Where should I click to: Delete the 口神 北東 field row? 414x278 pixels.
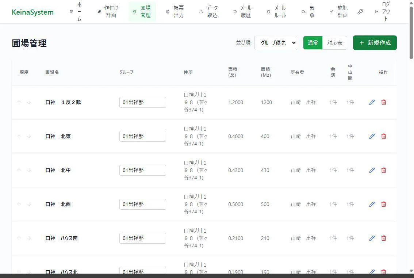coord(383,136)
